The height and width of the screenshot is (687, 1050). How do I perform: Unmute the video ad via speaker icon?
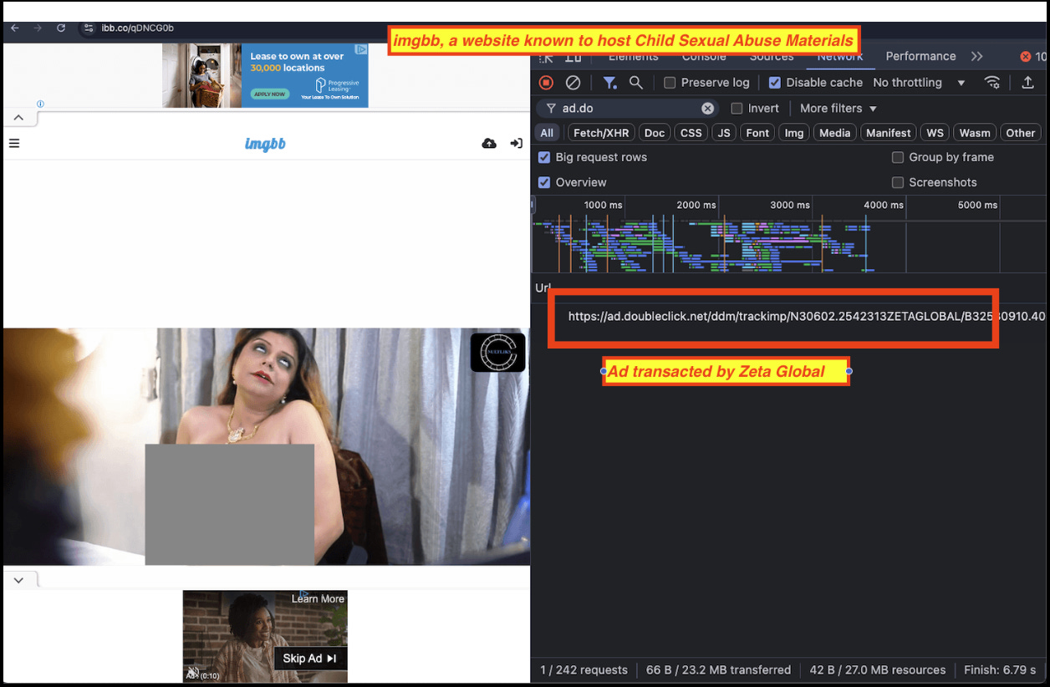click(192, 673)
